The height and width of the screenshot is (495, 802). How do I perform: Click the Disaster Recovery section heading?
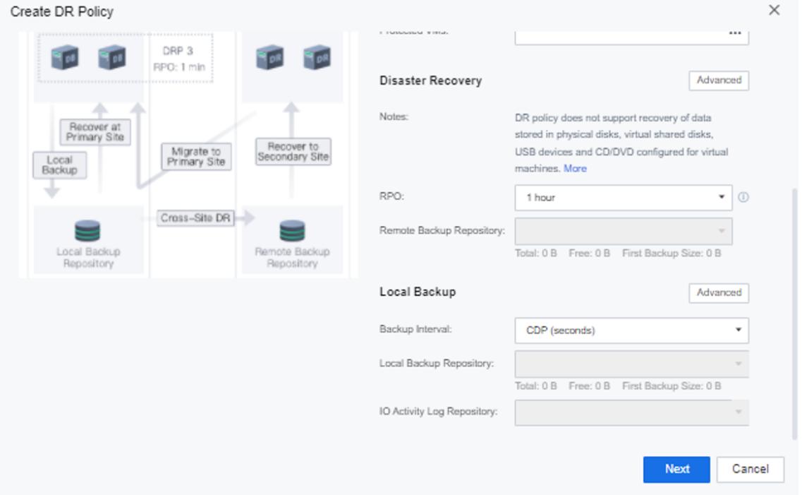(x=431, y=81)
